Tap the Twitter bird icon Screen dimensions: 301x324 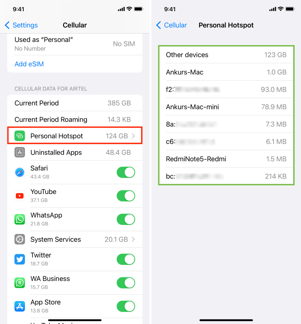pos(20,259)
